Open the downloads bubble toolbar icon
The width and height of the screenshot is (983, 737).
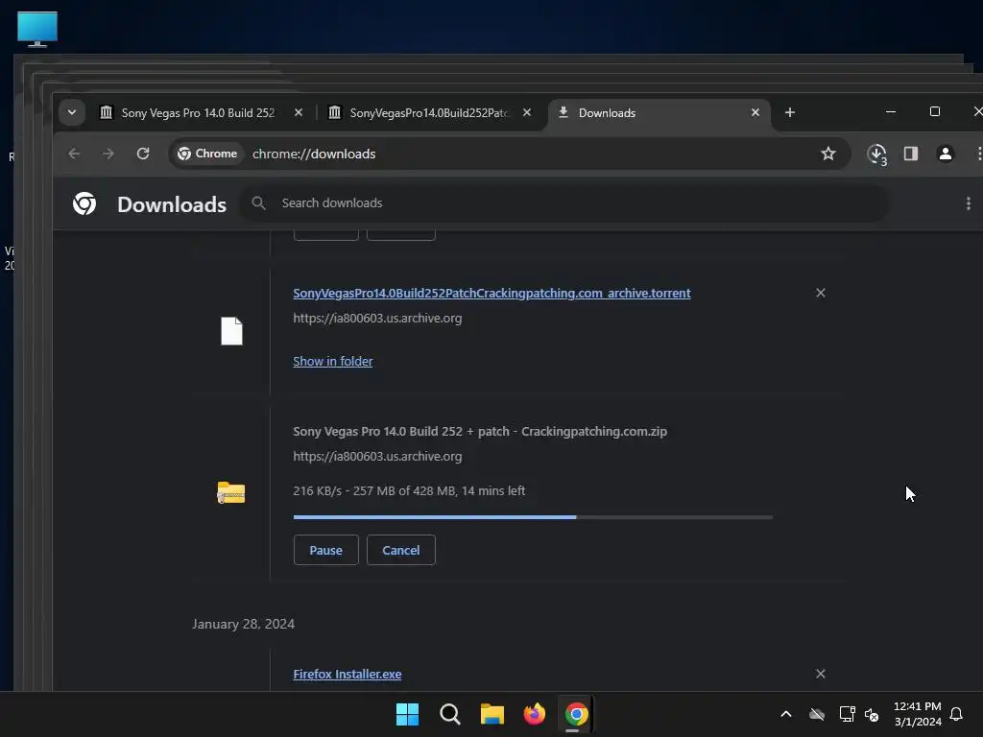pyautogui.click(x=876, y=155)
